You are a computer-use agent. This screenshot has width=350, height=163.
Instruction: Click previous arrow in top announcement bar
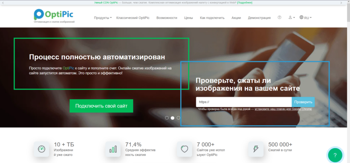click(x=3, y=3)
